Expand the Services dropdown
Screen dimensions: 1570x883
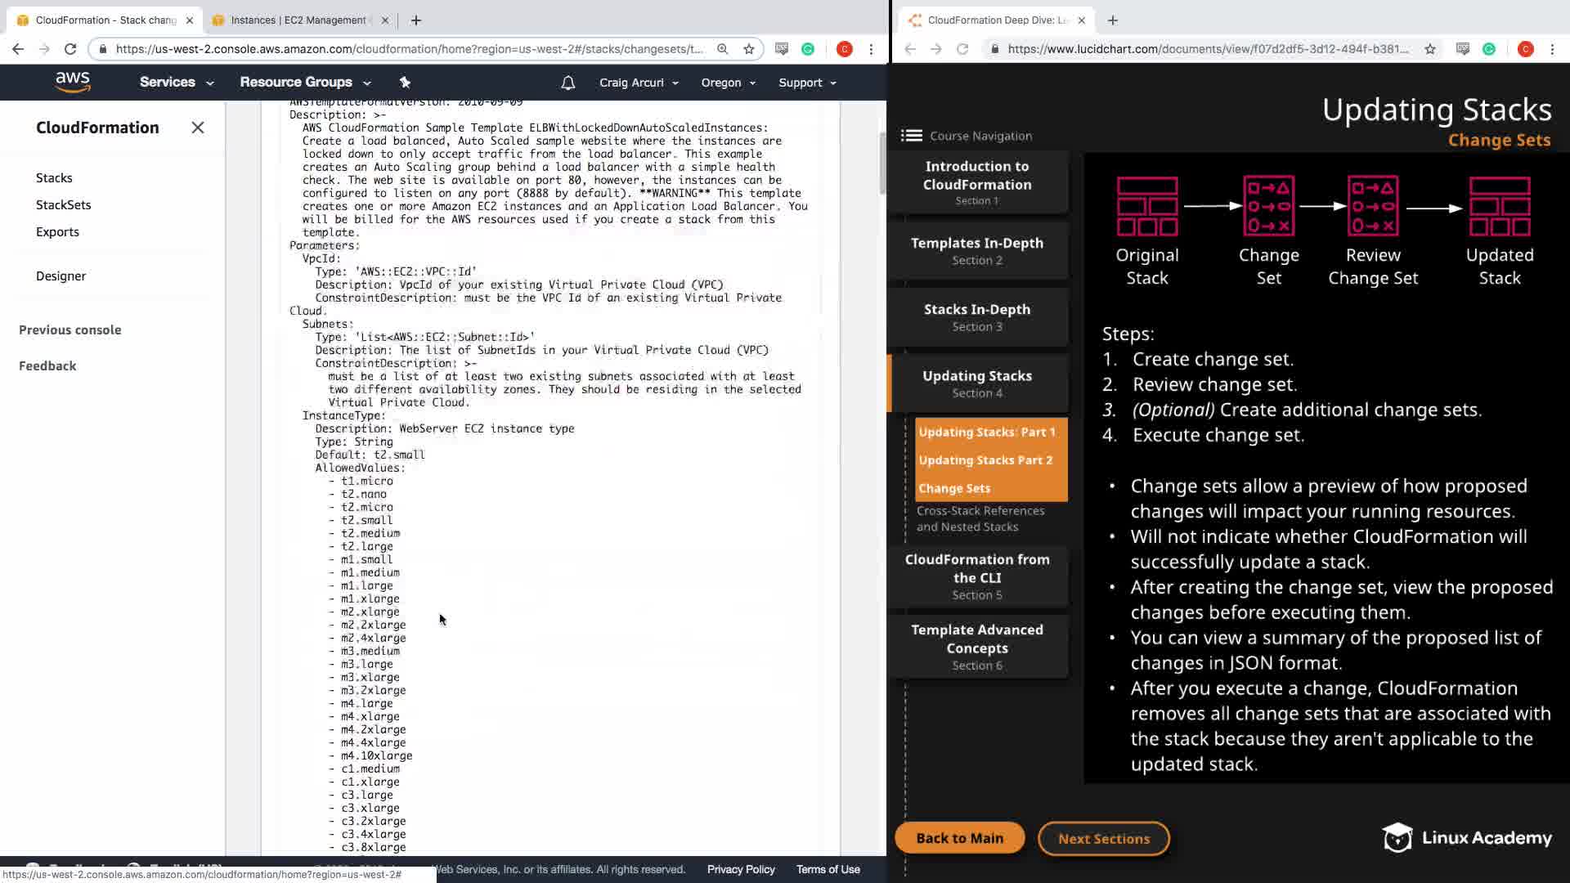click(x=176, y=83)
